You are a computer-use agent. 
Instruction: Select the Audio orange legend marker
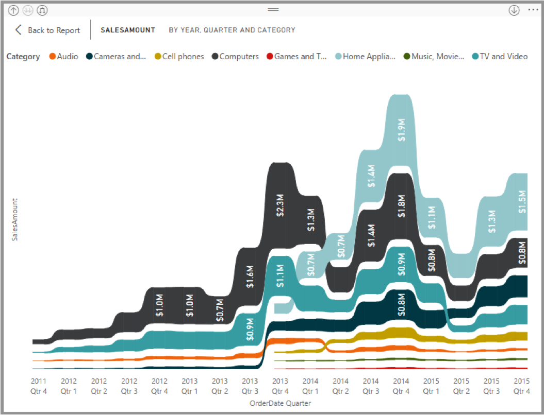pos(52,57)
